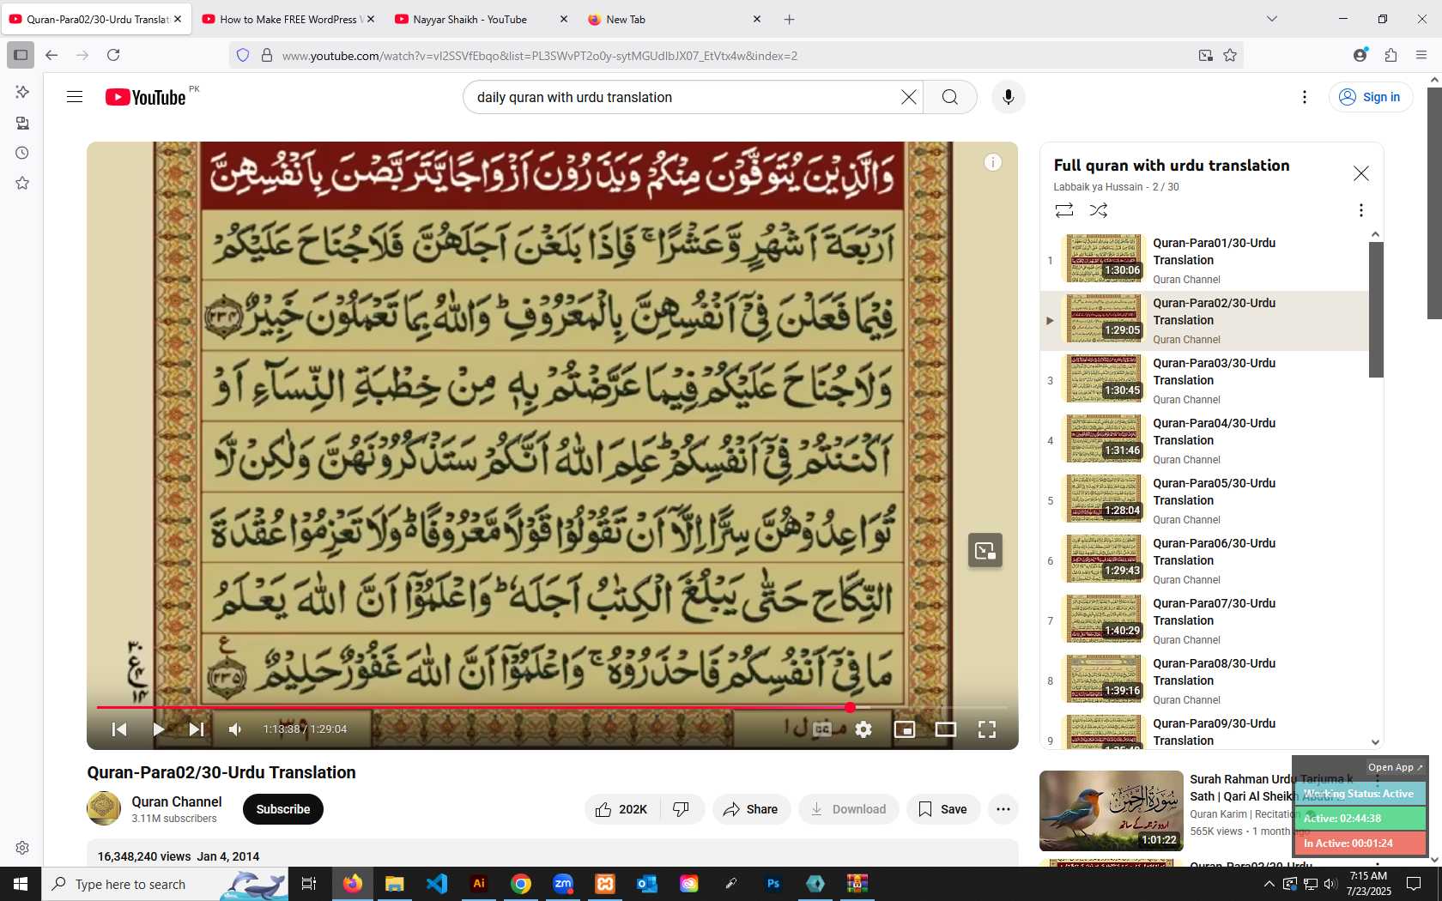
Task: Switch to How to Make FREE WordPress tab
Action: (x=288, y=19)
